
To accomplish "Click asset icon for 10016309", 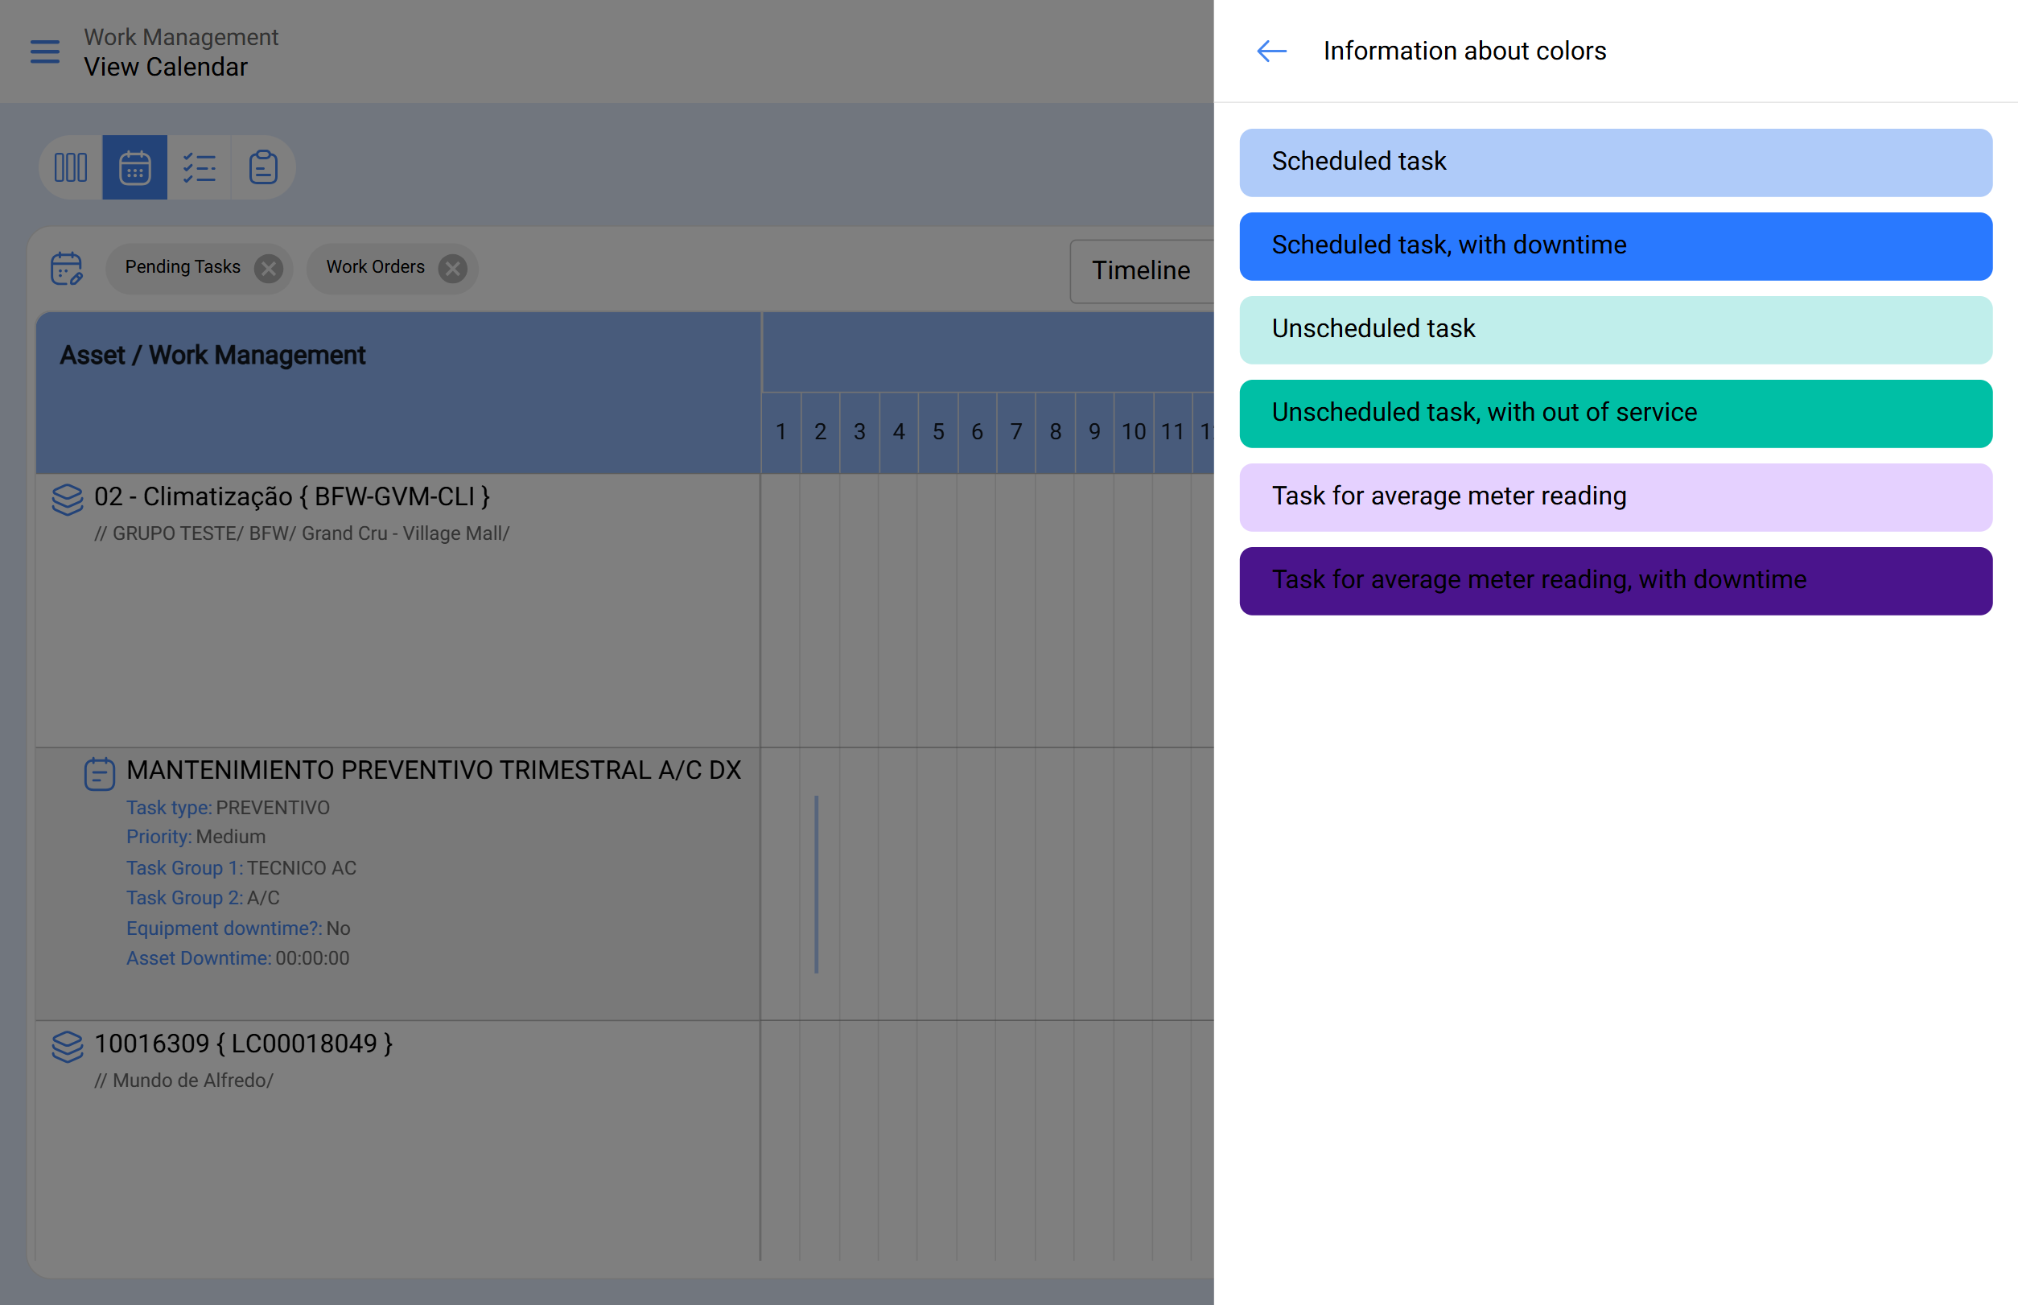I will [x=68, y=1047].
